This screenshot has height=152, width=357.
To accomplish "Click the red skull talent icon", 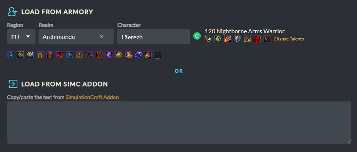I will [x=257, y=39].
